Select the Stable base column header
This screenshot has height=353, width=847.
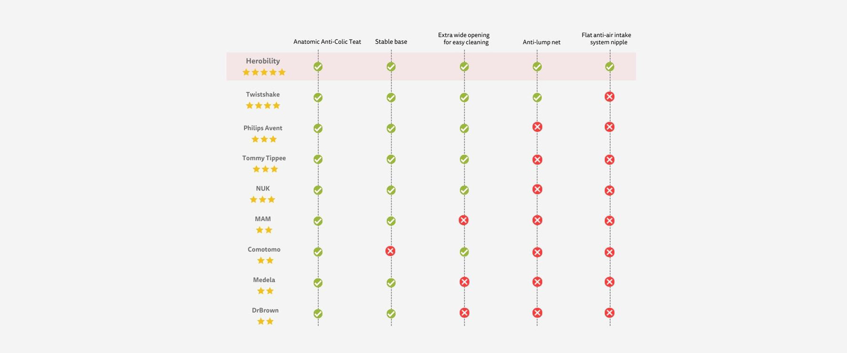tap(391, 42)
